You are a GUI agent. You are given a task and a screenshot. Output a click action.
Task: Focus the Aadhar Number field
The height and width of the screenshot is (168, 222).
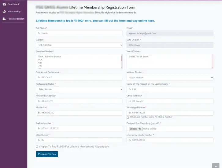[x=79, y=129]
